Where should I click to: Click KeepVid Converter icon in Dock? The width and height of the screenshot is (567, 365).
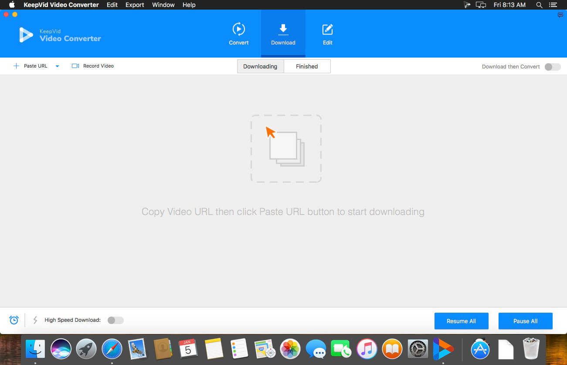(x=443, y=349)
